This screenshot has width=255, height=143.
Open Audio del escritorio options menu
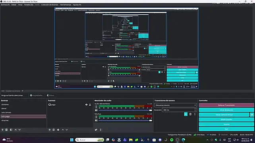[x=96, y=107]
